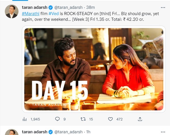
Task: Open the more options ellipsis on the second tweet
Action: point(163,132)
